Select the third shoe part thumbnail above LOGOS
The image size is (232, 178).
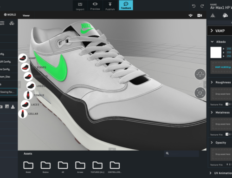(x=28, y=77)
